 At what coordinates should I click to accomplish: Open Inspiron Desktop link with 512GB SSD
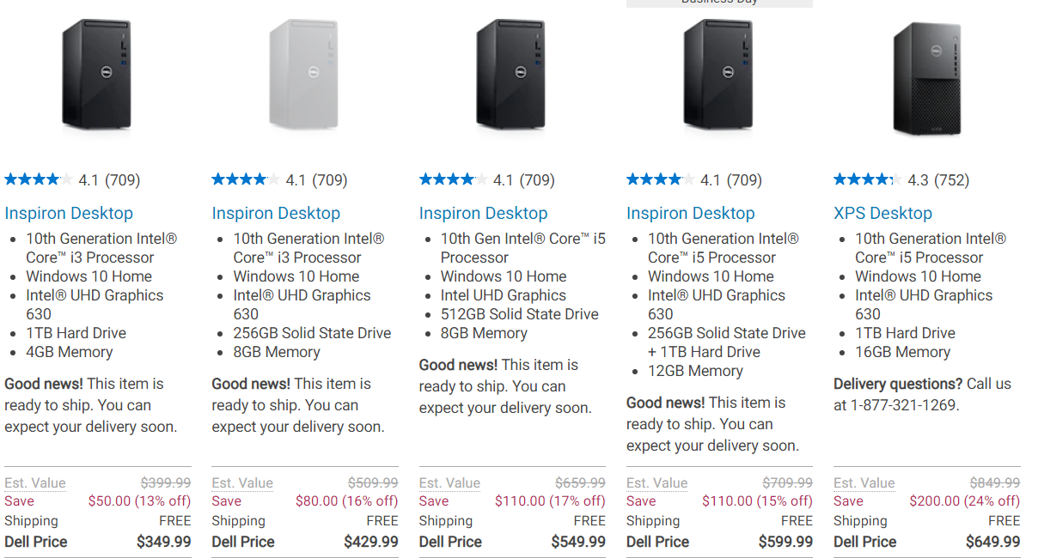[x=483, y=213]
